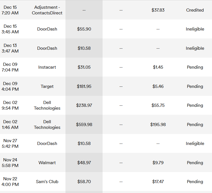Select the Adjustment - ContactsDirect store name

47,10
